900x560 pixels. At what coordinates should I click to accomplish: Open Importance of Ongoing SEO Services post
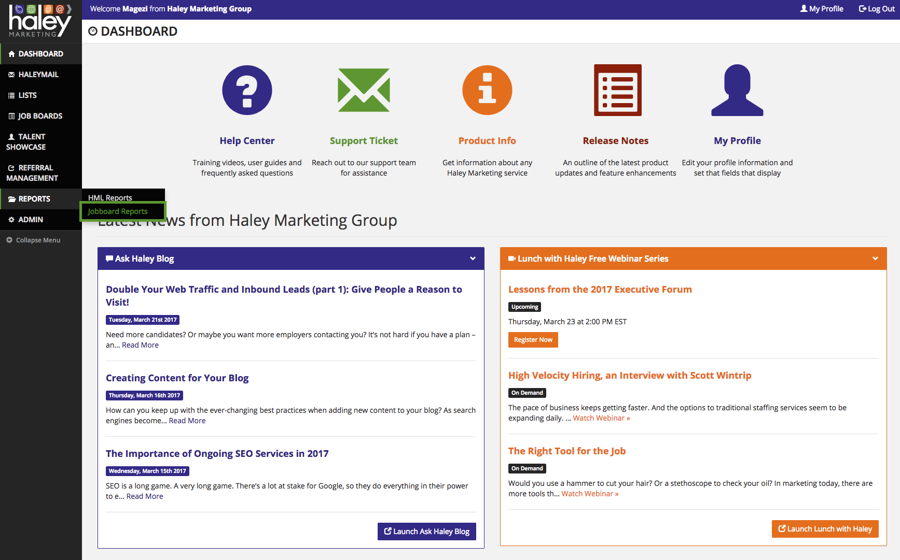coord(217,454)
